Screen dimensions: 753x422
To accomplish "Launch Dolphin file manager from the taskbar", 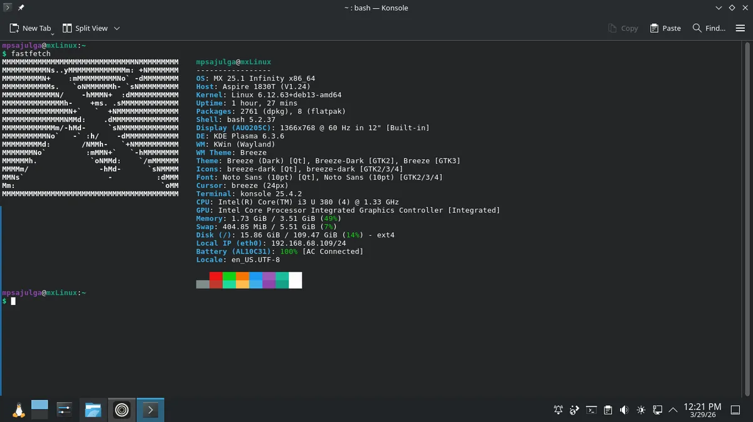I will tap(93, 409).
